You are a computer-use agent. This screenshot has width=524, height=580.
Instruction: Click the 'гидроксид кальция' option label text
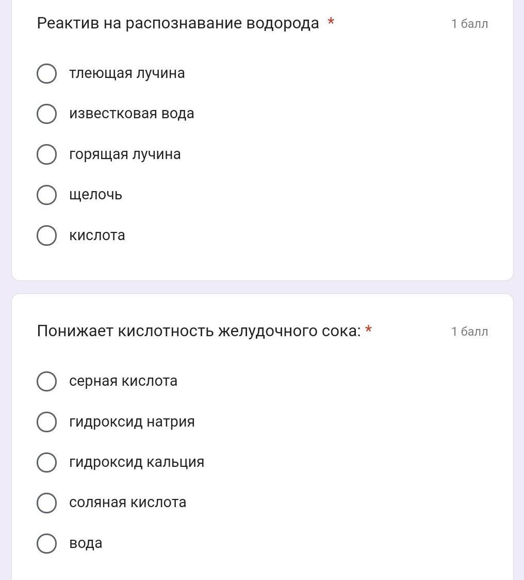point(137,462)
